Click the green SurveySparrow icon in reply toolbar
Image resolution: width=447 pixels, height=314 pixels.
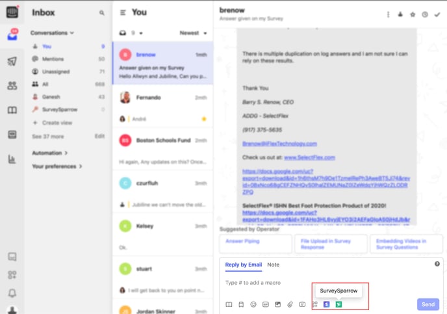click(338, 304)
